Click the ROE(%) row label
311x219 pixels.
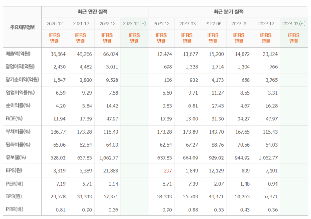(x=14, y=118)
